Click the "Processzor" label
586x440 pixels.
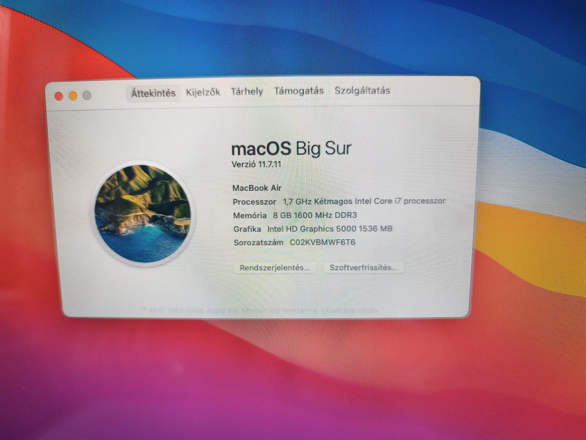[254, 202]
